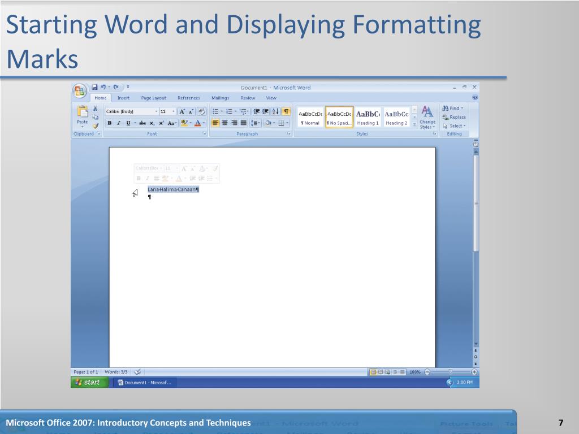
Task: Toggle Align Text Left
Action: (x=215, y=123)
